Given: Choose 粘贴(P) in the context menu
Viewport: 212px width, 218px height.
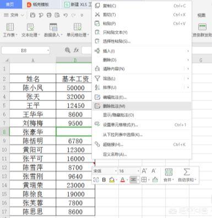Looking at the screenshot, I should click(142, 23).
